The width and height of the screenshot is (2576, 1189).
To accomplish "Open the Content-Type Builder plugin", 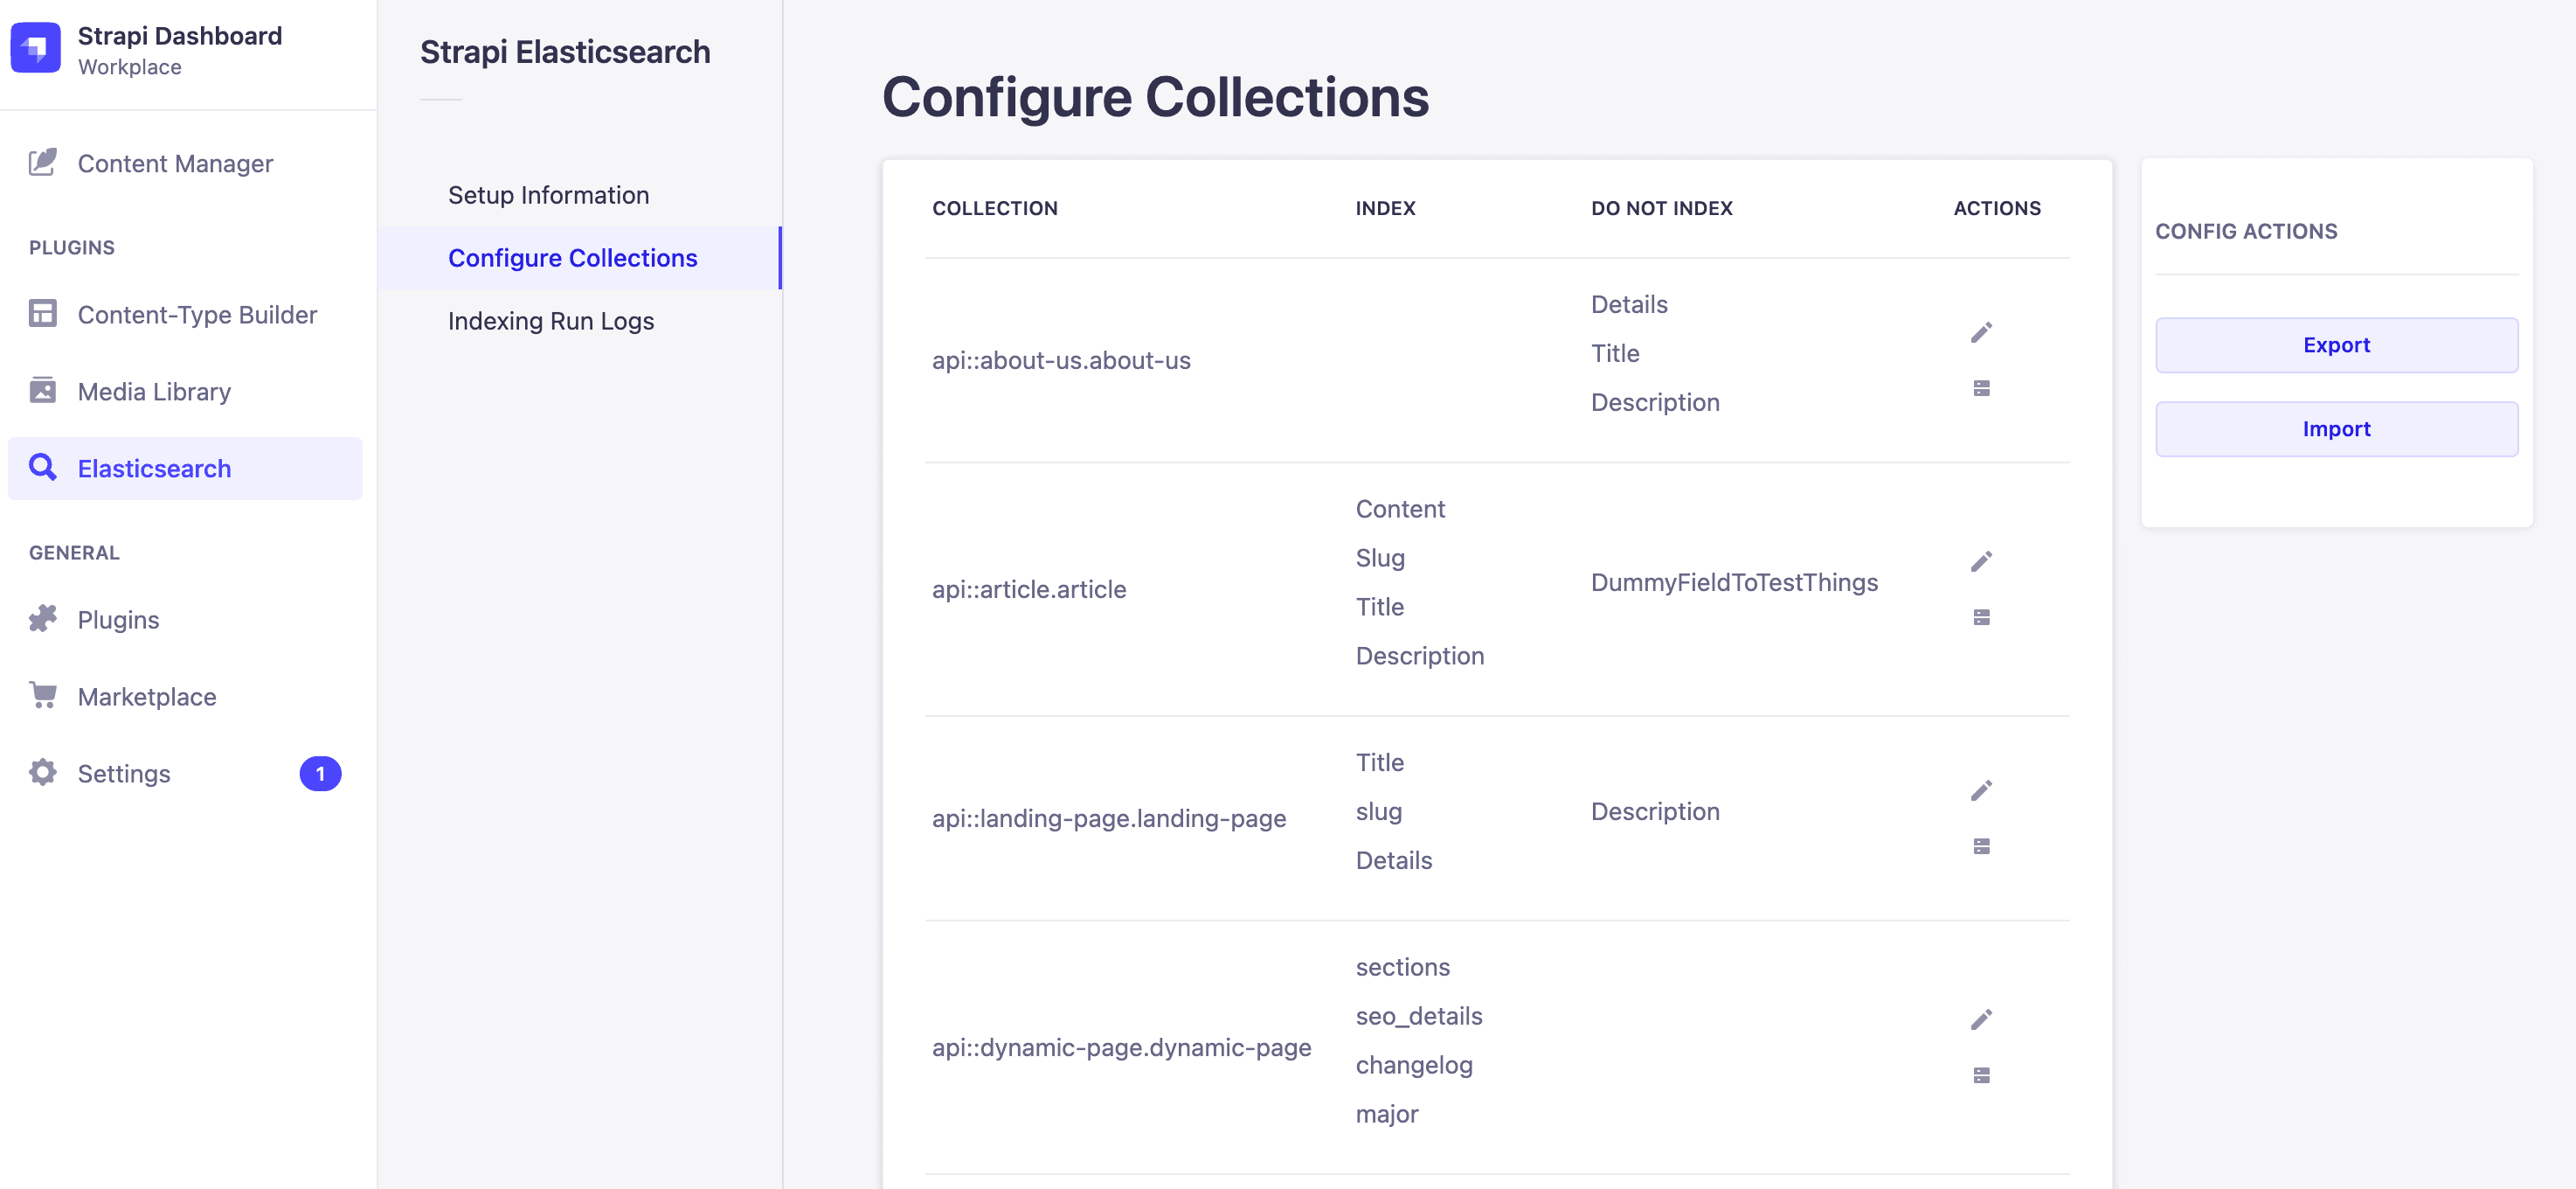I will click(x=197, y=314).
